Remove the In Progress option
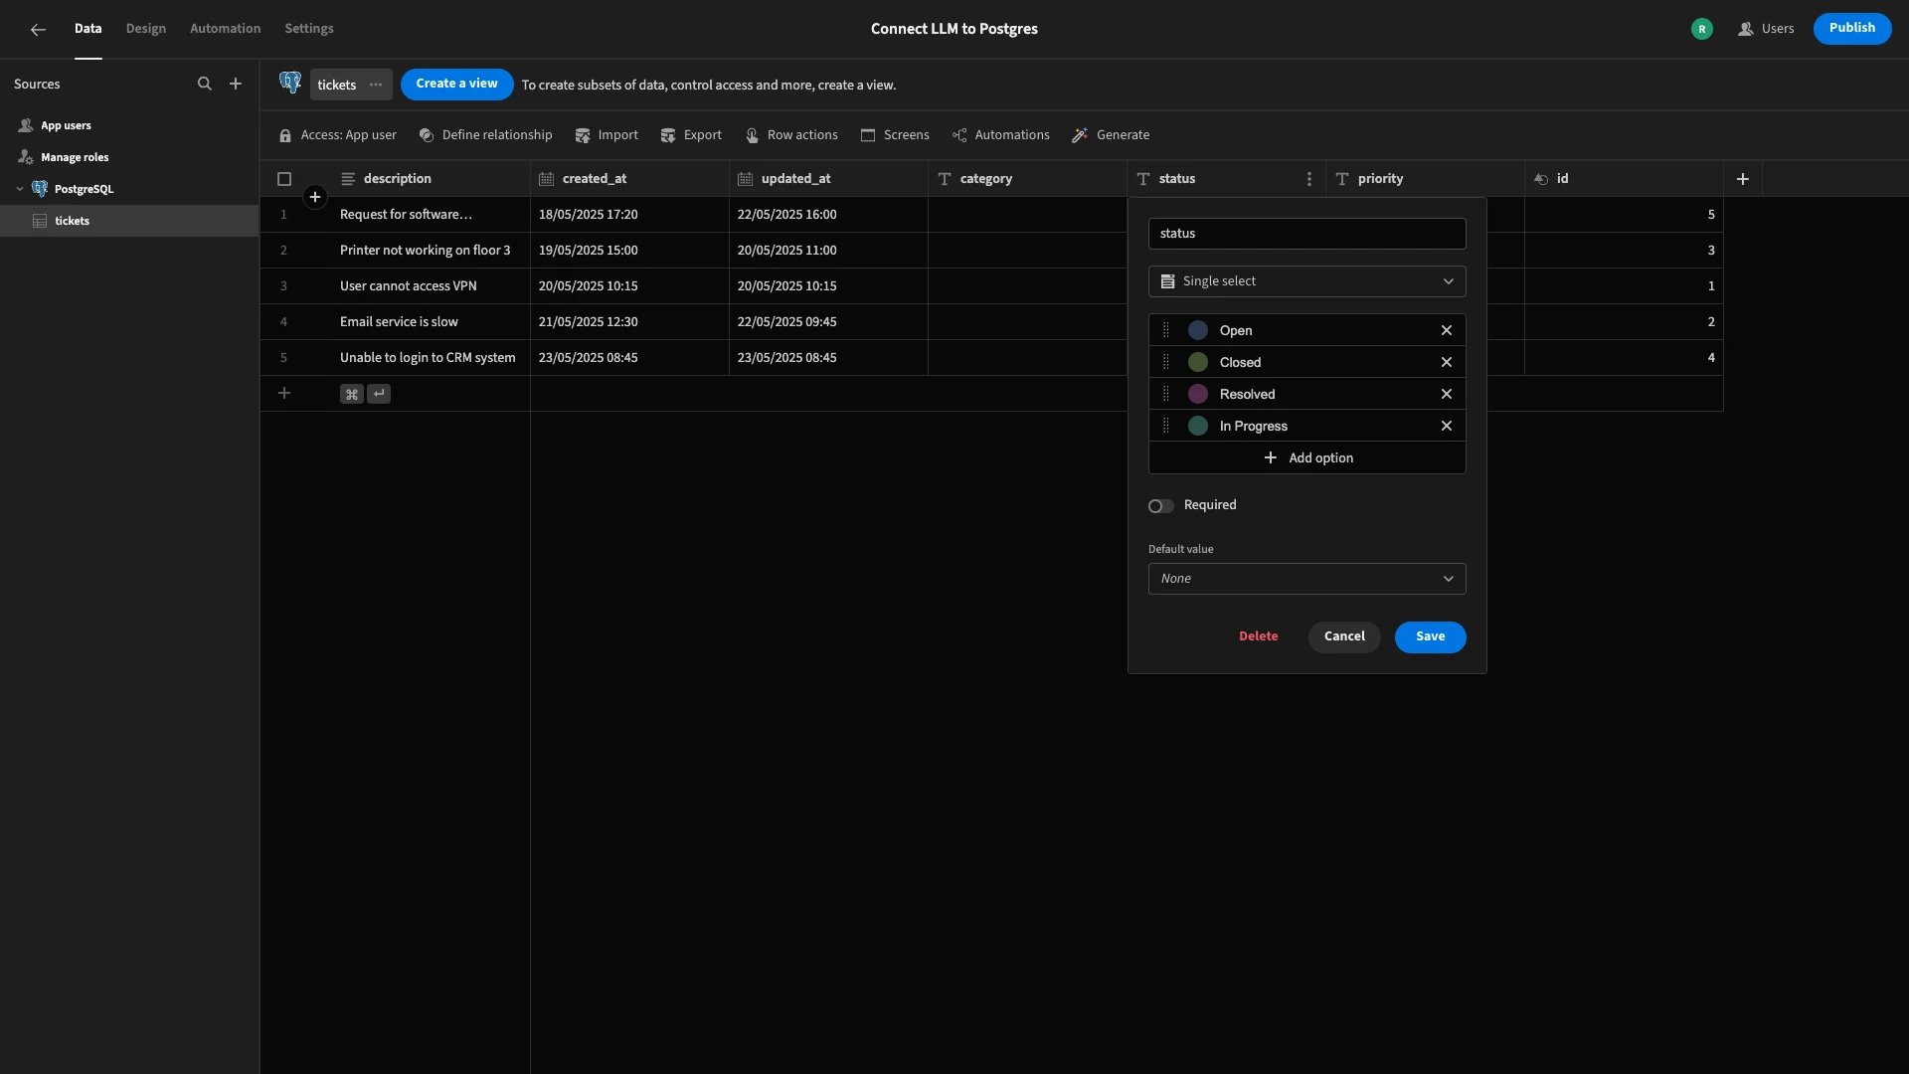 1447,427
